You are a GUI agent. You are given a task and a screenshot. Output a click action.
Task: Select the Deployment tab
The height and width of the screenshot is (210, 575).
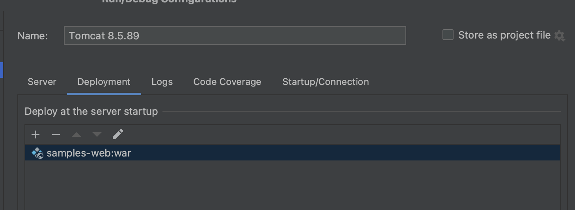pos(104,82)
